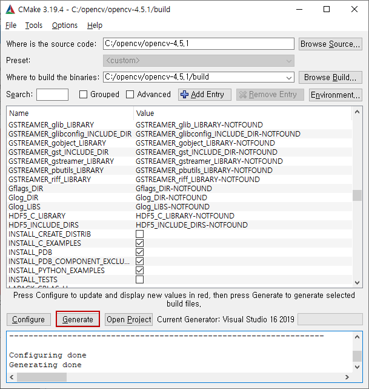The image size is (369, 389).
Task: Click the Browse Source button
Action: [330, 44]
